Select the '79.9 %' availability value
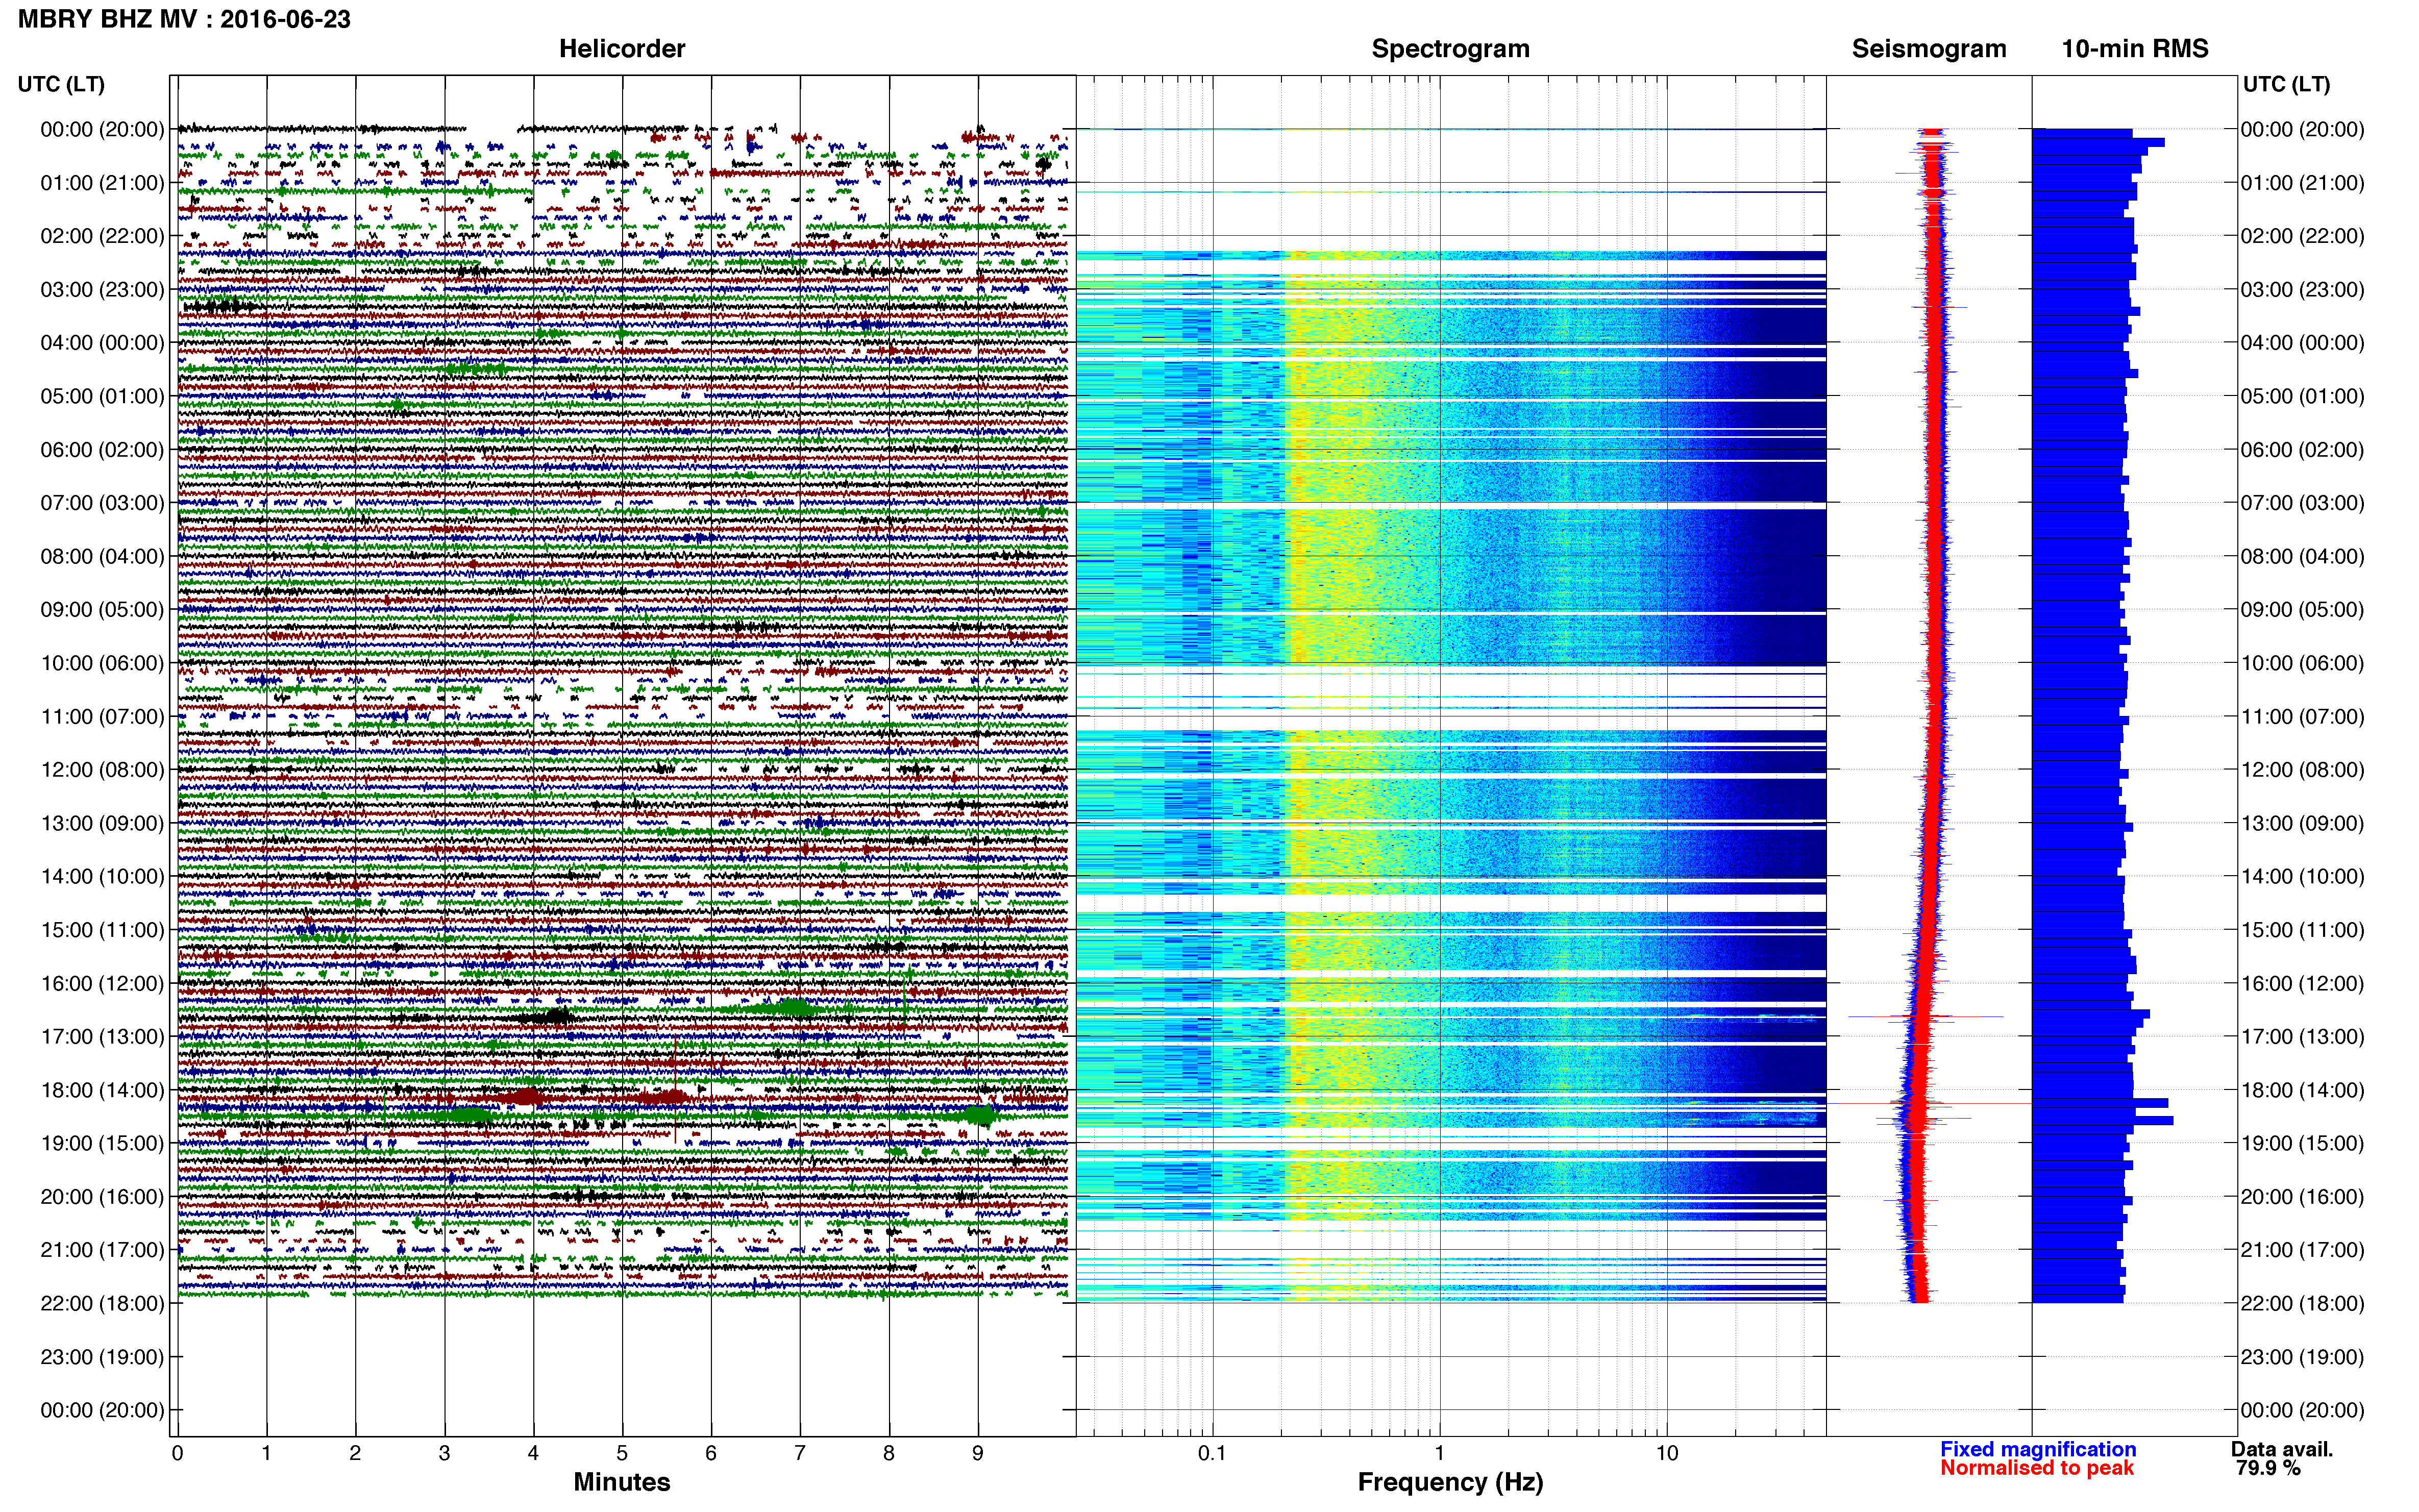Screen dimensions: 2419x1512 click(x=2268, y=1468)
